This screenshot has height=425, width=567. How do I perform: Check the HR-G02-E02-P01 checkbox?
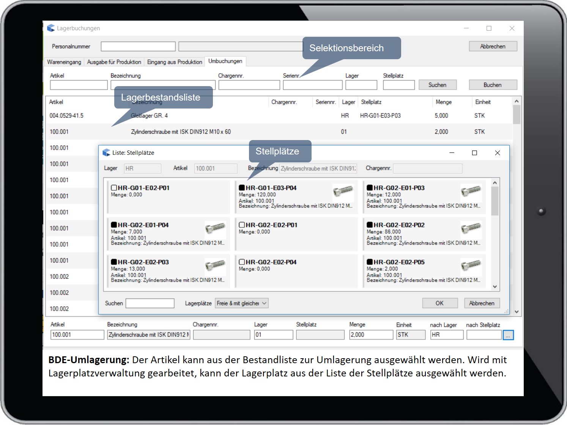[x=242, y=225]
